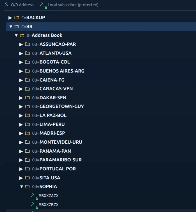Click folder icon beside BOGOTA-COL
The image size is (196, 212).
[28, 62]
